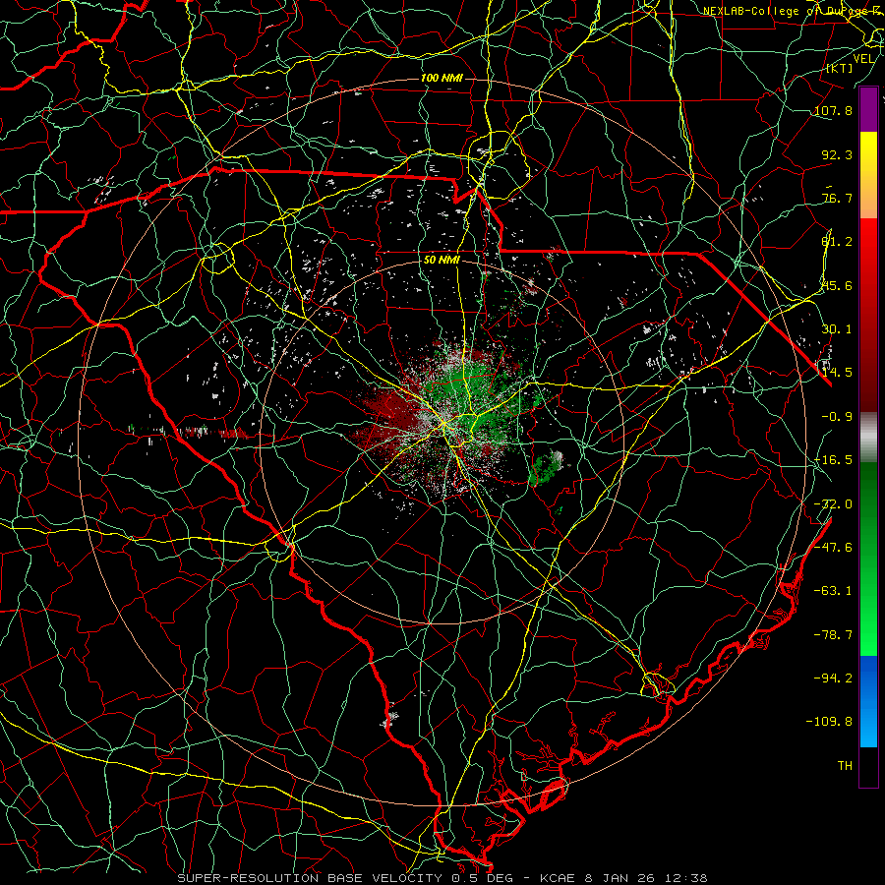885x885 pixels.
Task: Select the NEXLAB-College of DuPage watermark text
Action: (x=793, y=11)
